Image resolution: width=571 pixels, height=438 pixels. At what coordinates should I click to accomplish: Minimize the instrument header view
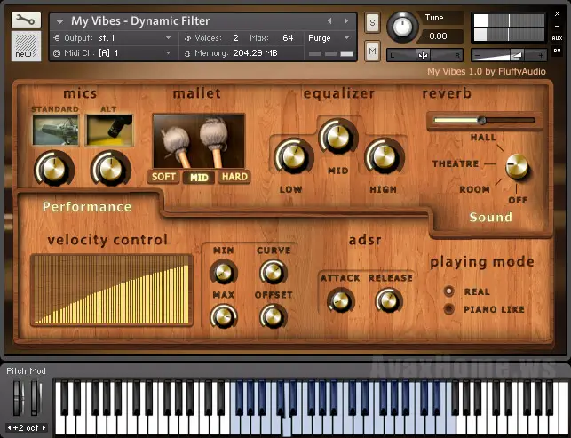click(557, 26)
